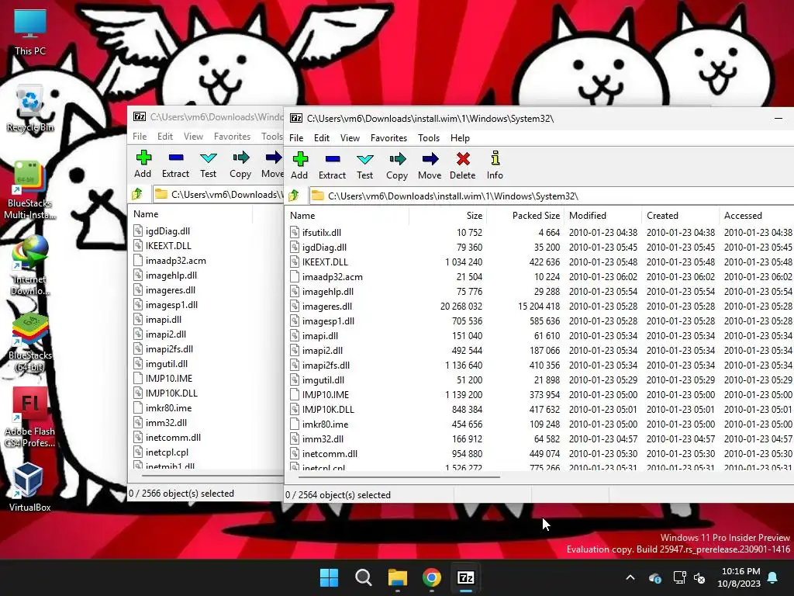Click 7-Zip taskbar icon
The width and height of the screenshot is (794, 596).
point(465,577)
